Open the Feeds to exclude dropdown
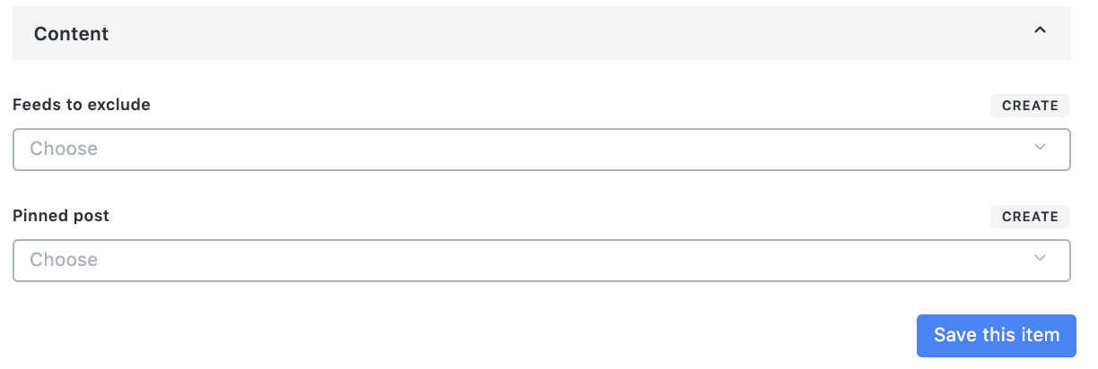This screenshot has height=369, width=1098. (x=542, y=150)
